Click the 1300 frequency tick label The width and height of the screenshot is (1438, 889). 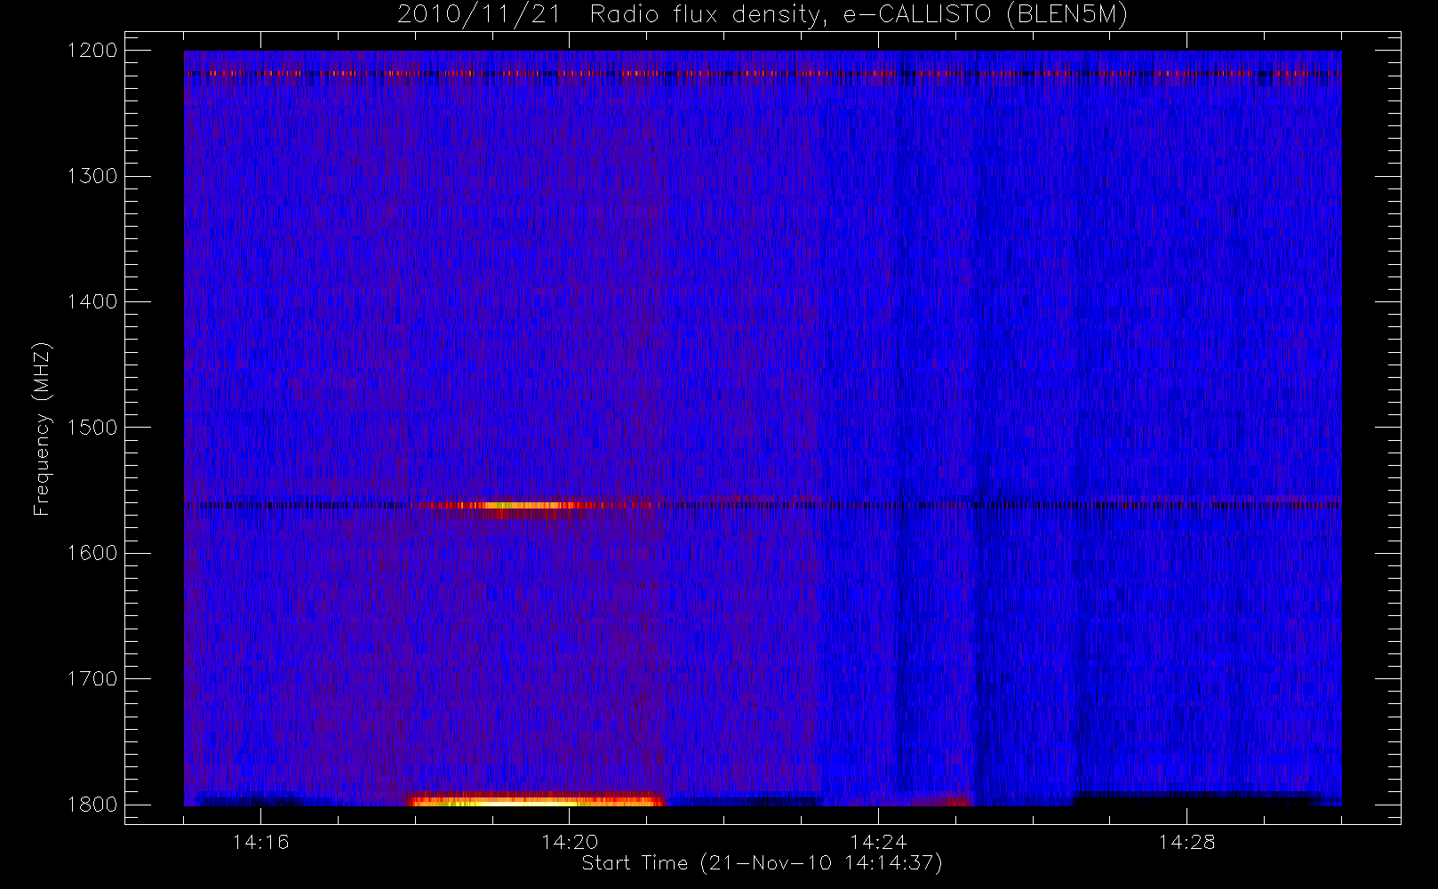pos(92,176)
